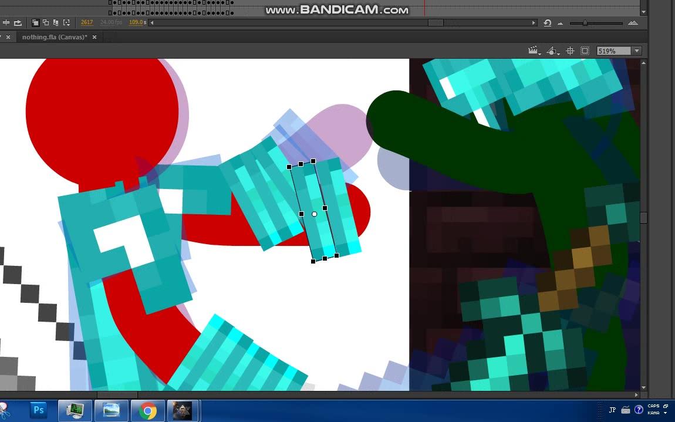Click stage horizontal scrollbar right arrow

coord(636,394)
